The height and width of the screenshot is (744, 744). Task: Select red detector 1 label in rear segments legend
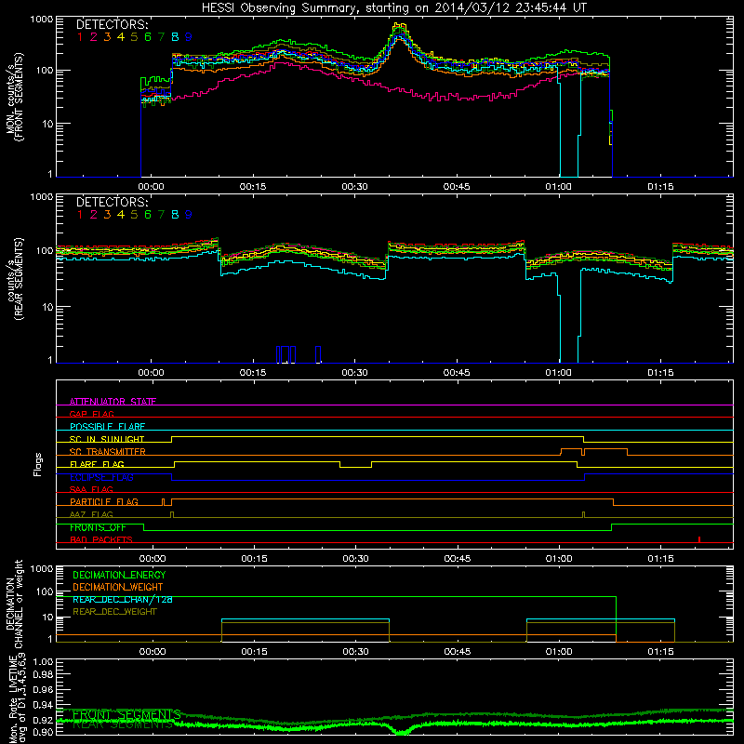80,215
